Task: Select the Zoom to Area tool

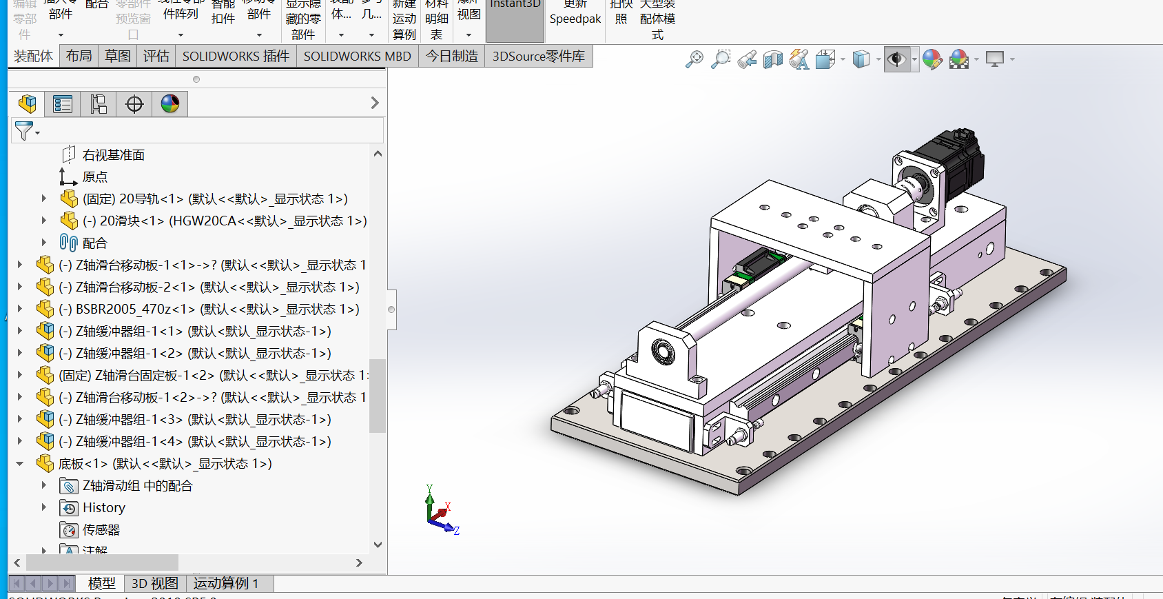Action: [721, 59]
